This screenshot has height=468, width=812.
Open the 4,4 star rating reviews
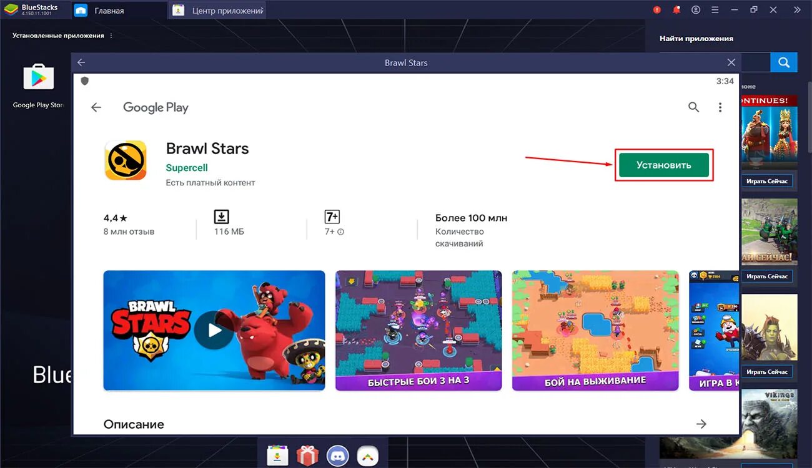[129, 225]
